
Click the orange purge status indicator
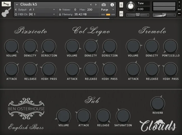(x=108, y=14)
